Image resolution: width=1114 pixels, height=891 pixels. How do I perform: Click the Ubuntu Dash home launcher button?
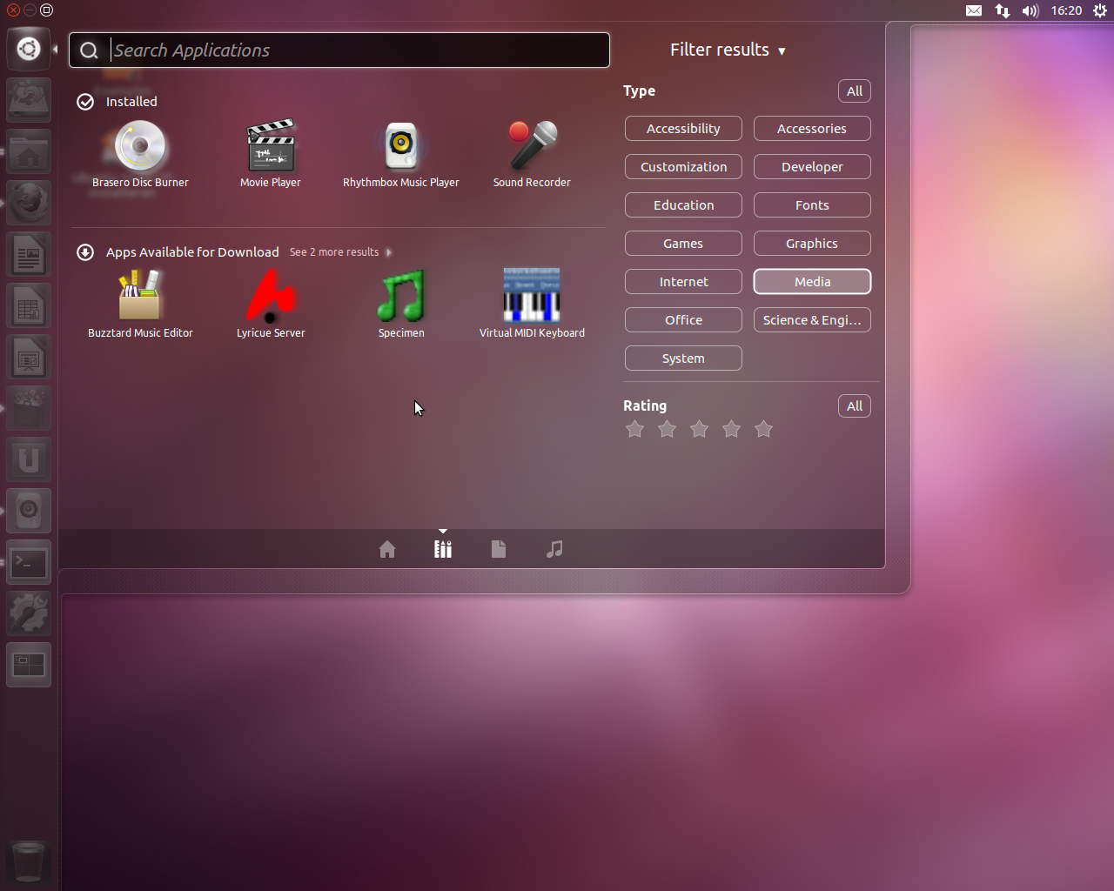pyautogui.click(x=29, y=49)
